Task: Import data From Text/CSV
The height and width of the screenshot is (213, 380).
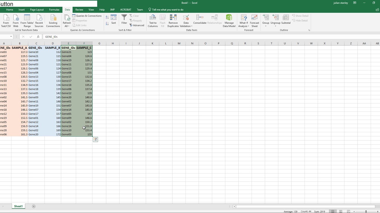Action: point(6,21)
